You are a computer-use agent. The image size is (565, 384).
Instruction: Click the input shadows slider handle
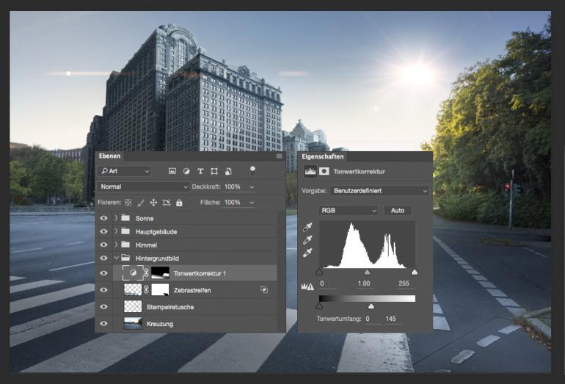point(319,272)
